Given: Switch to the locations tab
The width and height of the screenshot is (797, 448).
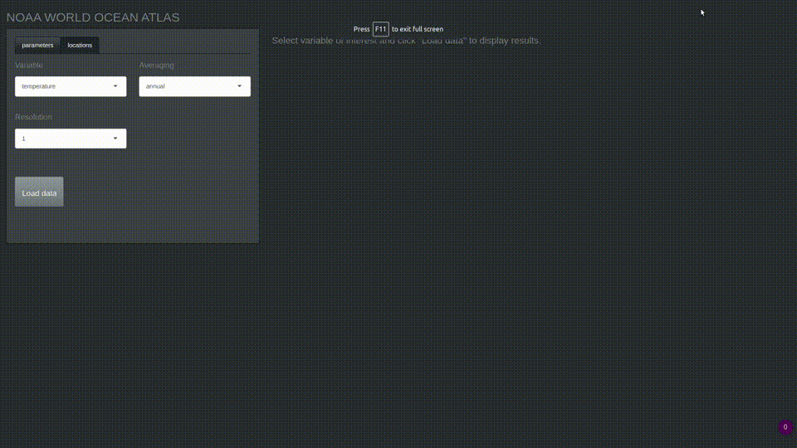Looking at the screenshot, I should click(x=80, y=45).
